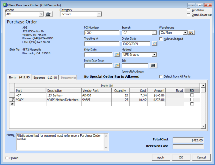The image size is (215, 165).
Task: Open warehouse truck icon next to CA Main
Action: (x=191, y=33)
